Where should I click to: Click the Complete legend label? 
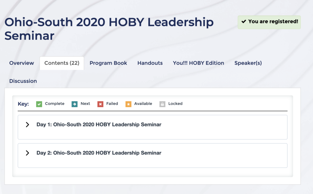(x=55, y=104)
